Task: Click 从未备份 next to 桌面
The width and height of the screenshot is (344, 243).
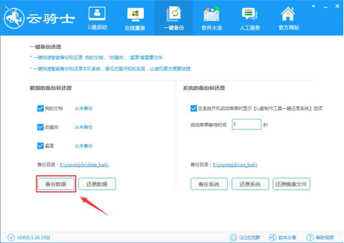Action: [84, 146]
